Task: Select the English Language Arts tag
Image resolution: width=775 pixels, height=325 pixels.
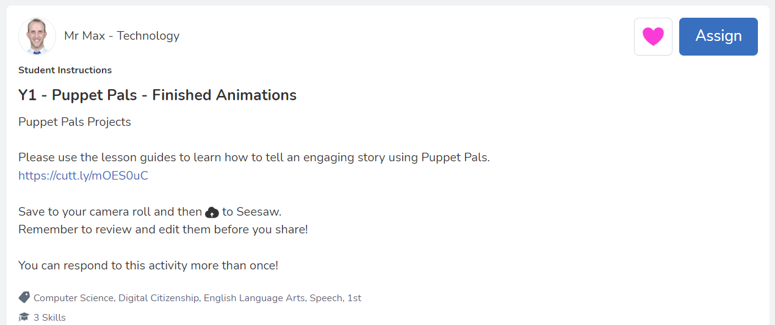Action: point(254,298)
